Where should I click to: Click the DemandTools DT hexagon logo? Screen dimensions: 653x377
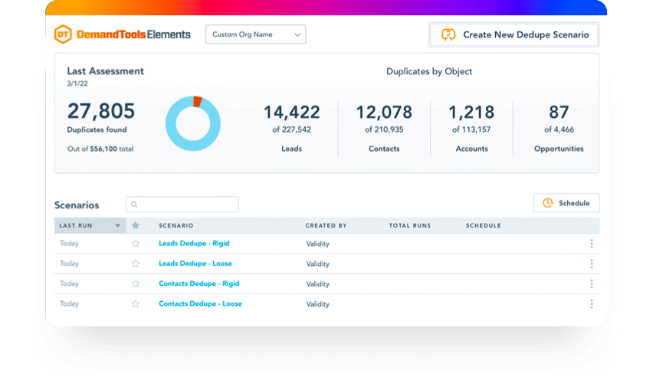[x=63, y=34]
